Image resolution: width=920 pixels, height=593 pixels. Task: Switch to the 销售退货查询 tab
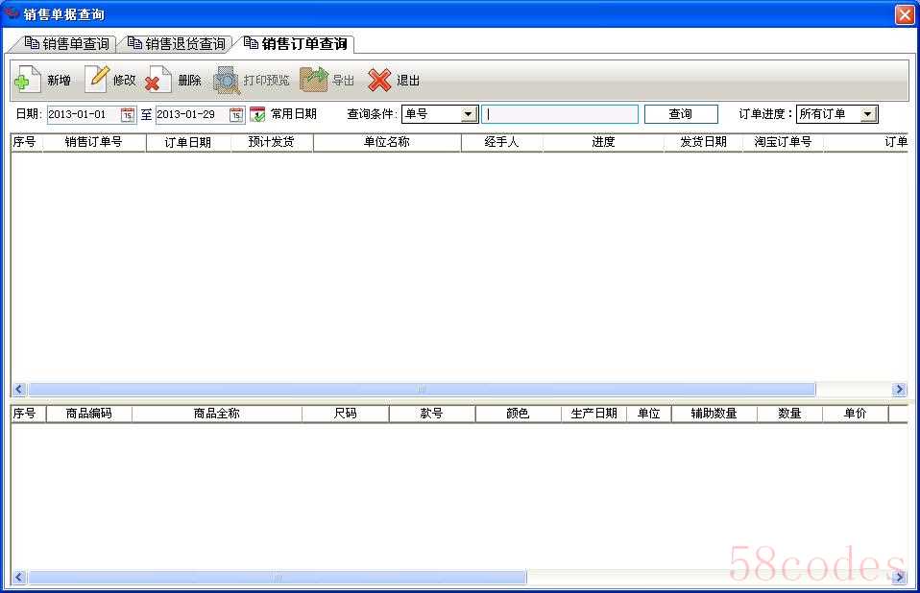(176, 44)
